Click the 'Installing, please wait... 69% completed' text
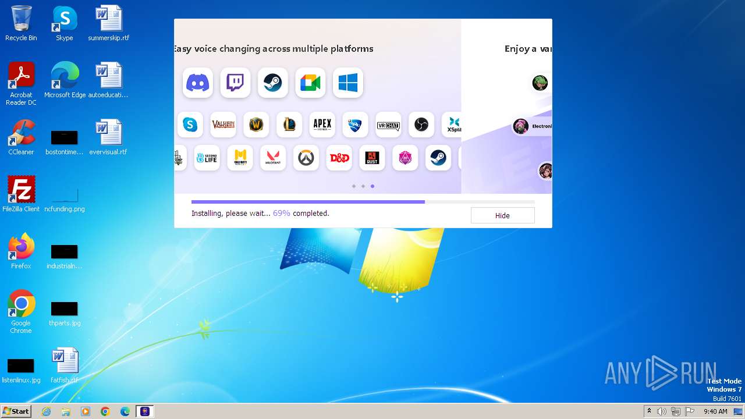This screenshot has width=745, height=419. 260,214
